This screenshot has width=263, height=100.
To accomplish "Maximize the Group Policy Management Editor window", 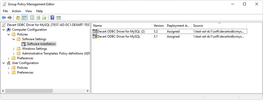I will (244, 4).
